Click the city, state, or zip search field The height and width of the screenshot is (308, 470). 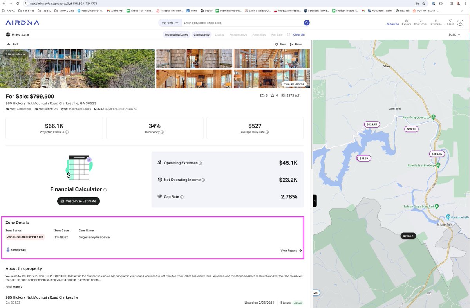click(x=243, y=23)
